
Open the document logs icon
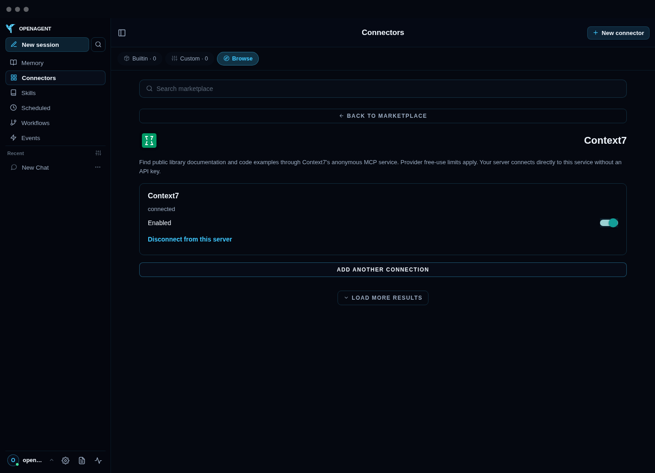tap(82, 461)
